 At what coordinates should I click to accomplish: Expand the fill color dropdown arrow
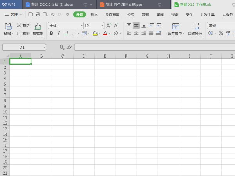99,33
